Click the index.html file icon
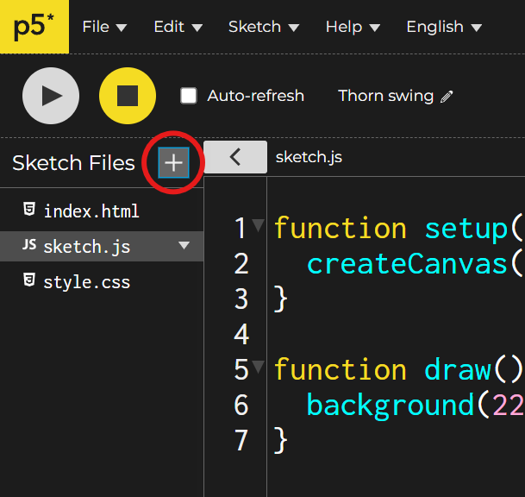Viewport: 525px width, 497px height. click(29, 211)
